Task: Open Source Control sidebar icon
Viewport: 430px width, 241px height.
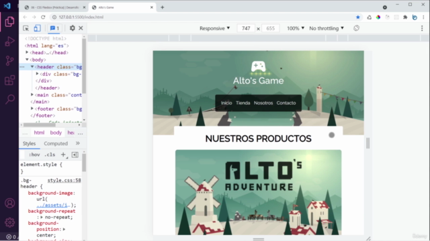Action: (9, 61)
